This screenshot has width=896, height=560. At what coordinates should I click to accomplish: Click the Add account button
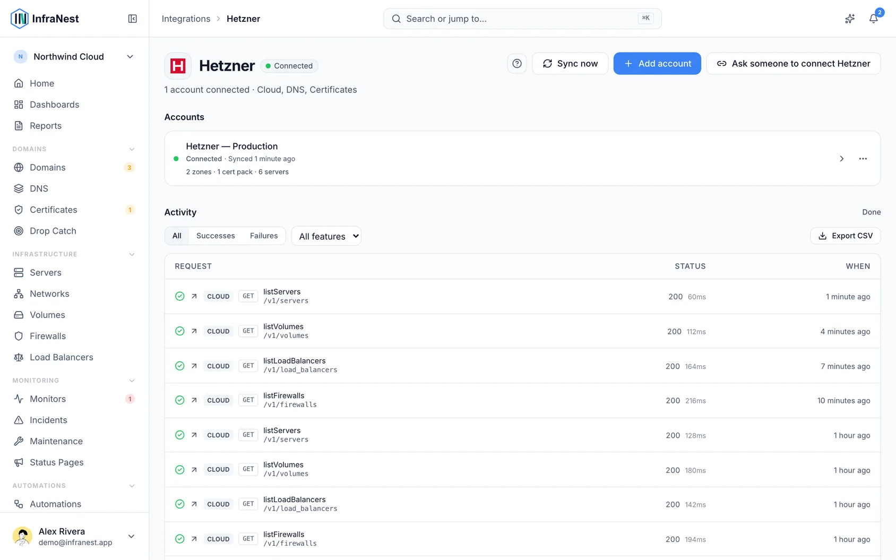[x=657, y=64]
